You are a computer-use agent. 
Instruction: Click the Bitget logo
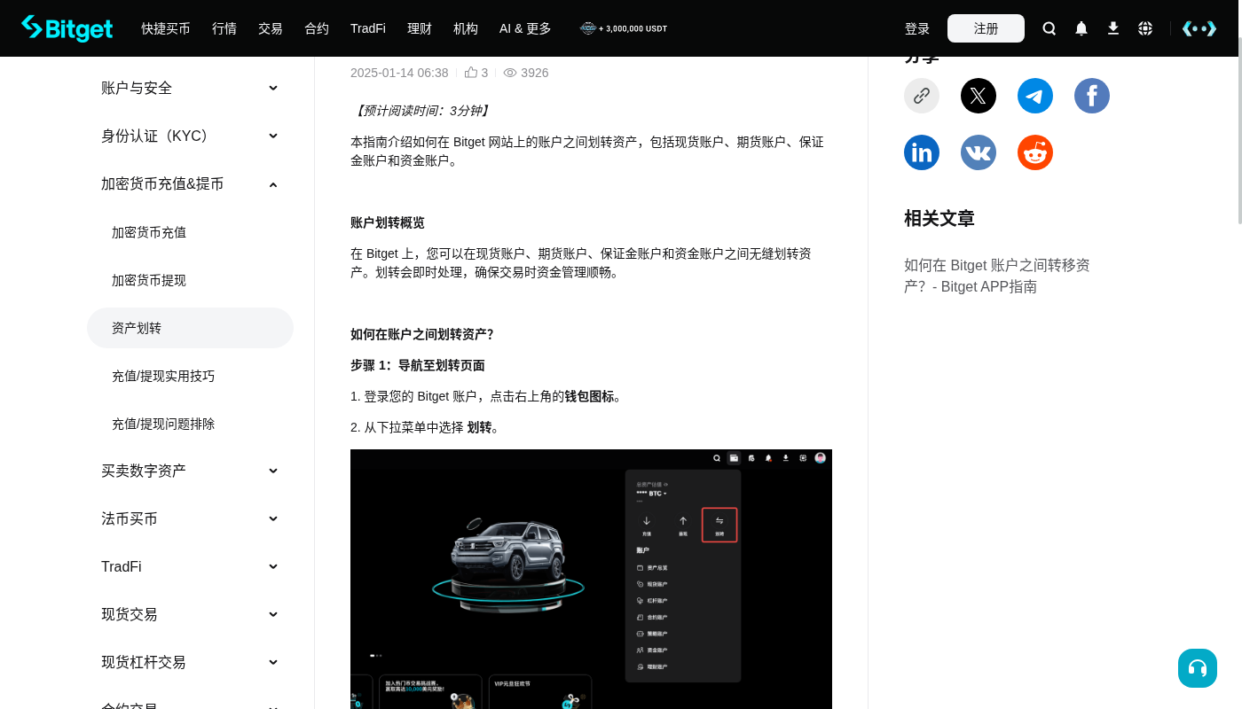coord(67,28)
